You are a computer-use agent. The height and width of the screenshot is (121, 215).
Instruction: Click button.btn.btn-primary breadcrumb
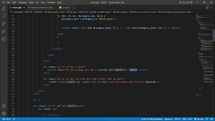(x=177, y=12)
